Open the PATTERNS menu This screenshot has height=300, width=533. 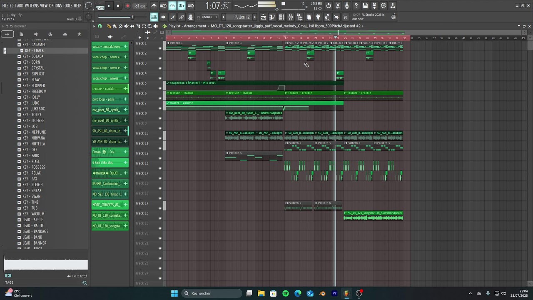coord(32,6)
